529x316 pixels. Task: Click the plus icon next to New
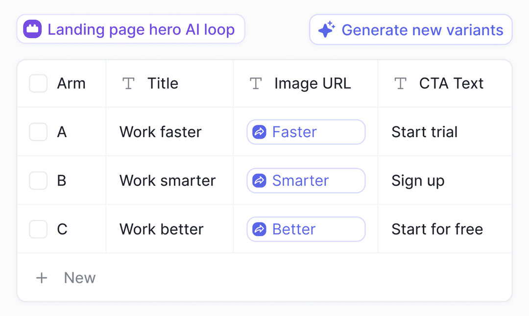pos(42,278)
